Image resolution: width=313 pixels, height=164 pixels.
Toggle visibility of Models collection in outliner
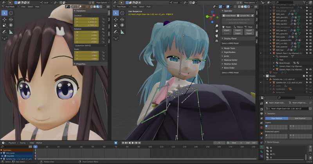coord(310,76)
